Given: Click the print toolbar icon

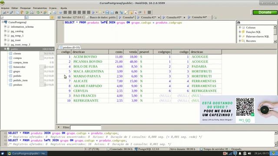Looking at the screenshot, I should pos(32,13).
